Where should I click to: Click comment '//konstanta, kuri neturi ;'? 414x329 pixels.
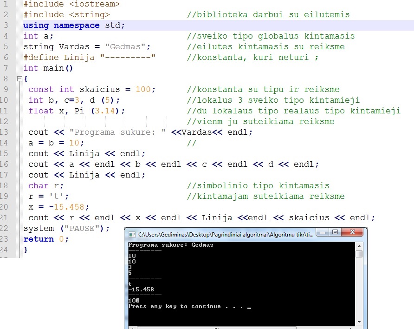tap(253, 57)
